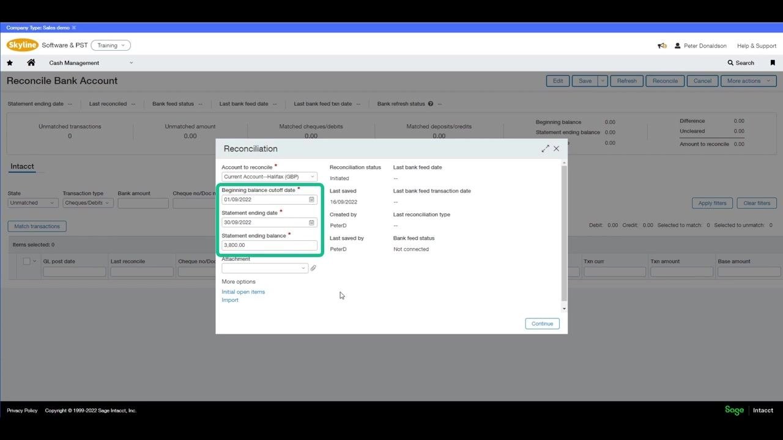This screenshot has width=783, height=440.
Task: Open the Privacy Policy link
Action: (x=22, y=411)
